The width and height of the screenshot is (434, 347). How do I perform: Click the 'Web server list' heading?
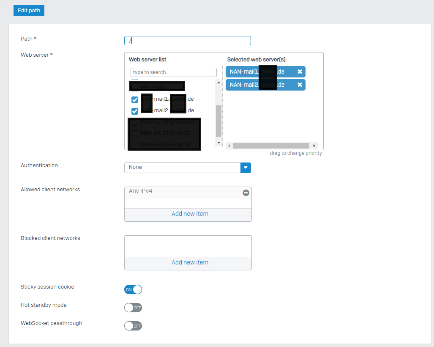147,60
